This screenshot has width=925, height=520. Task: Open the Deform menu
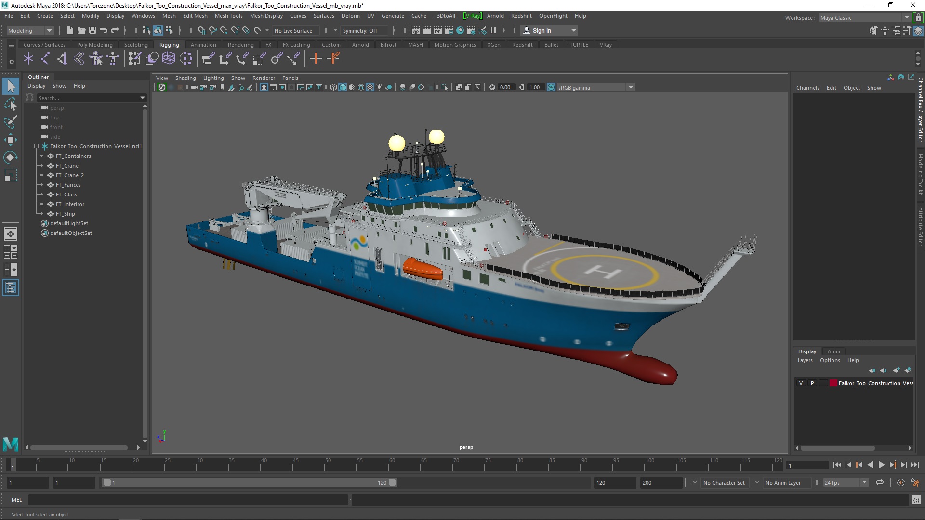click(350, 16)
